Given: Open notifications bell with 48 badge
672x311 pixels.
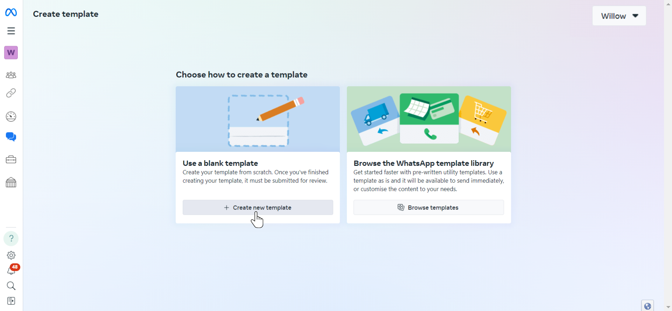Looking at the screenshot, I should [x=12, y=269].
